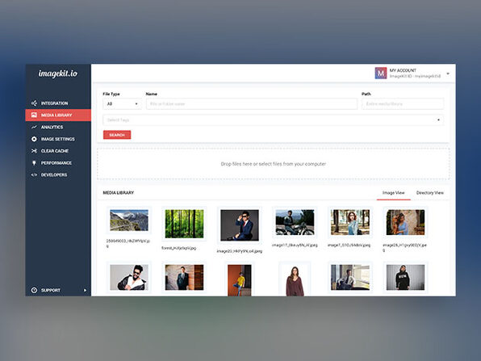This screenshot has width=481, height=361.
Task: Focus the Name file or folder field
Action: pos(252,103)
